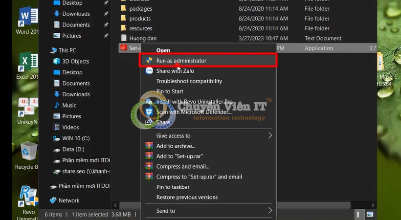The width and height of the screenshot is (401, 220).
Task: Click the Music note icon in sidebar
Action: (x=57, y=105)
